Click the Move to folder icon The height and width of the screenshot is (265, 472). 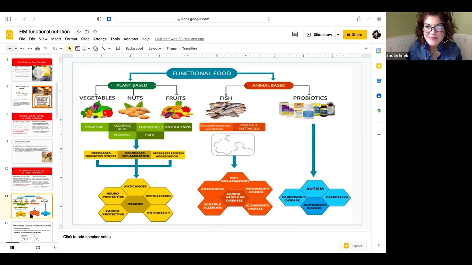(87, 32)
